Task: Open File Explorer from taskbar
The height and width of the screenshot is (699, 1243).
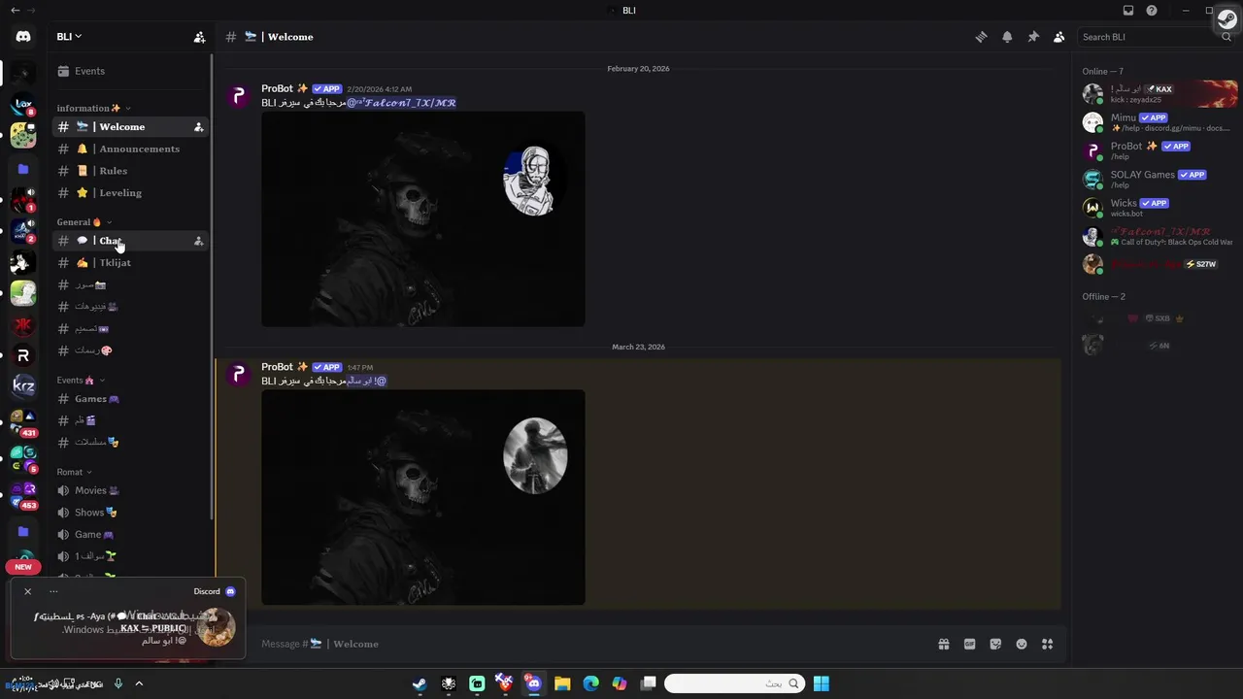Action: pos(562,683)
